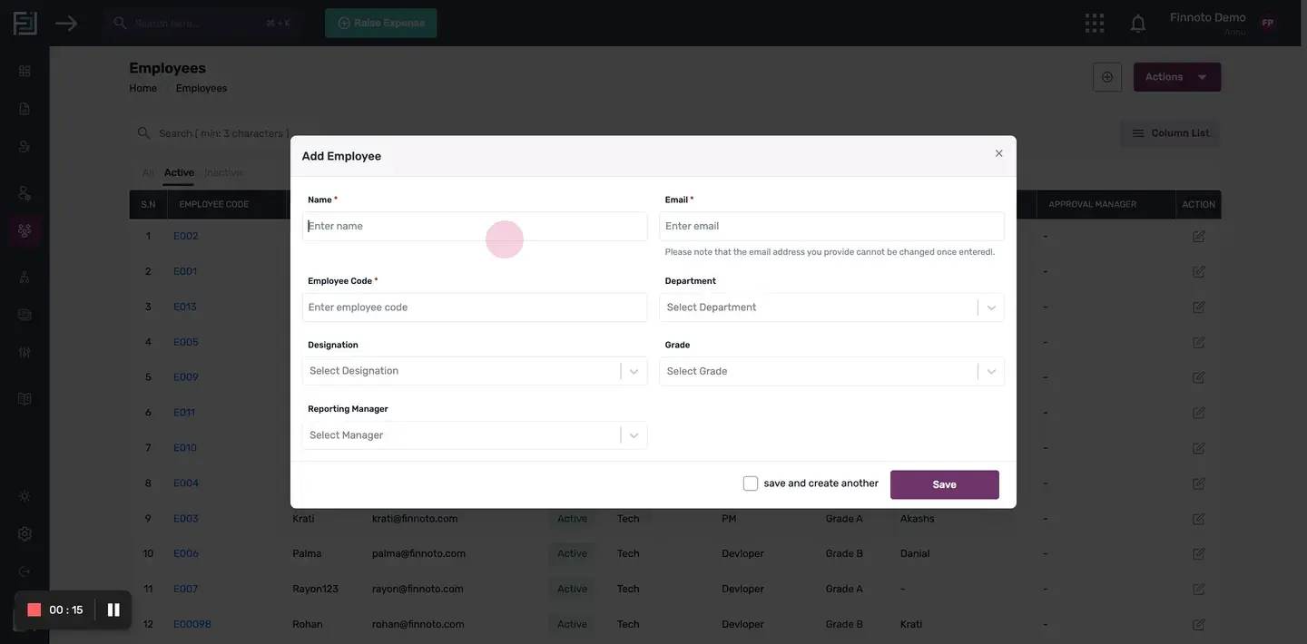Open the Column List selector
The image size is (1307, 644).
point(1170,133)
